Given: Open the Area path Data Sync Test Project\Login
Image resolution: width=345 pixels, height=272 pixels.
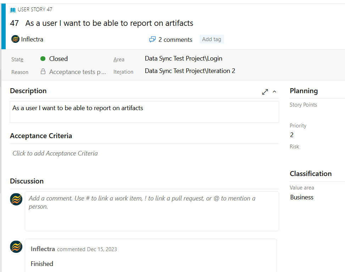Looking at the screenshot, I should click(x=183, y=59).
